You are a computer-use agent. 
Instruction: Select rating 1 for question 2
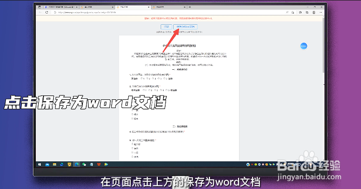(144, 90)
